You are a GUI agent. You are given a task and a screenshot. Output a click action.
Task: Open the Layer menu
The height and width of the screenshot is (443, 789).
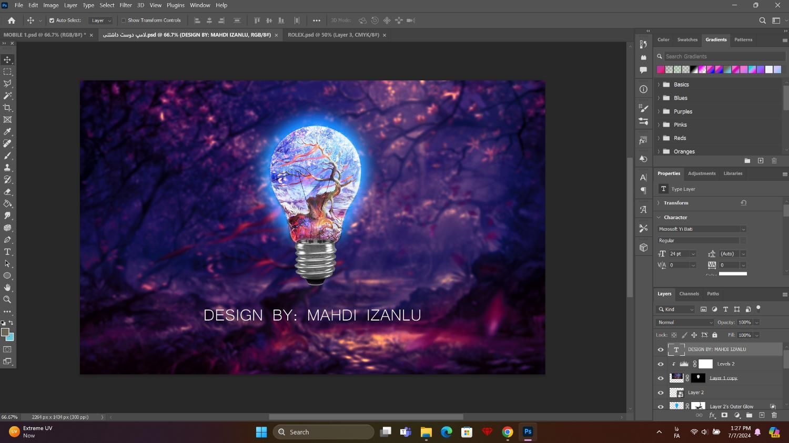pos(70,5)
